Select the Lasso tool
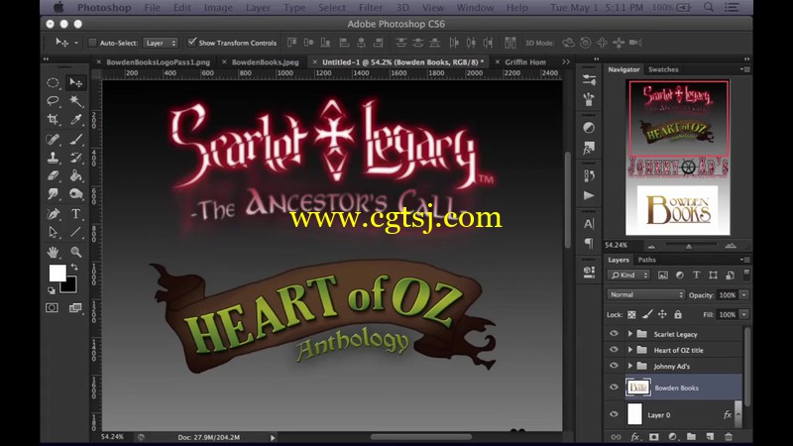Viewport: 793px width, 446px height. pos(53,101)
